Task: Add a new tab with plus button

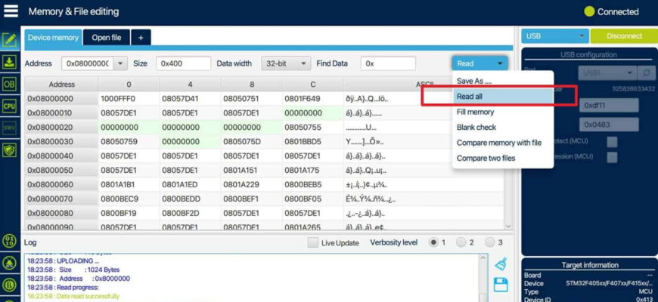Action: tap(141, 37)
